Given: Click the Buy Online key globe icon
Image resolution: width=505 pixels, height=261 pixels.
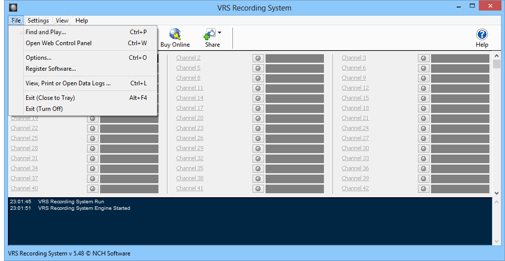Looking at the screenshot, I should pos(175,34).
